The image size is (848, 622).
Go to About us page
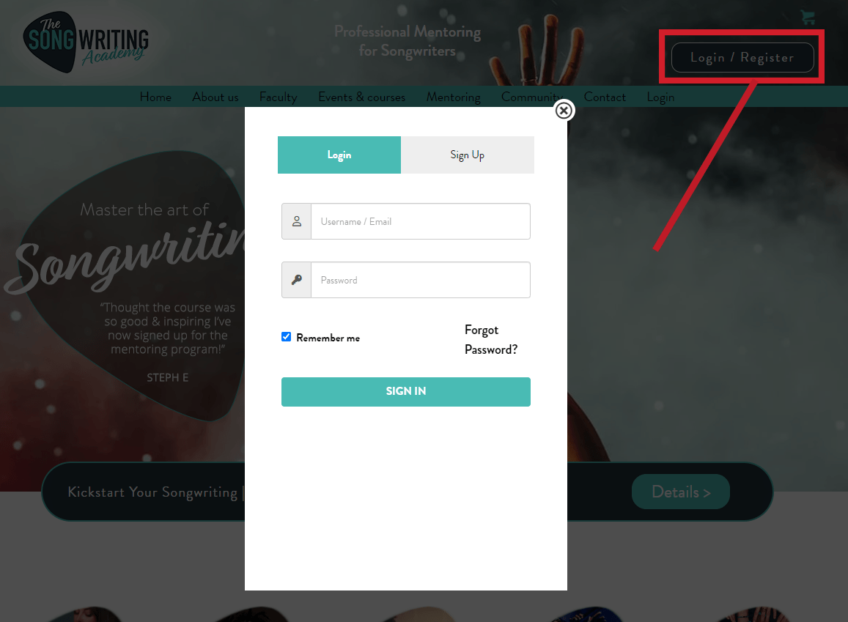tap(215, 97)
